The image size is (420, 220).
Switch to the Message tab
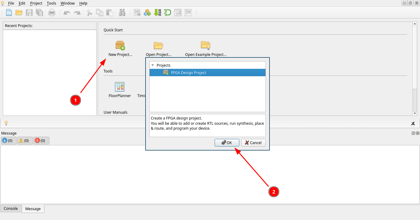coord(33,209)
